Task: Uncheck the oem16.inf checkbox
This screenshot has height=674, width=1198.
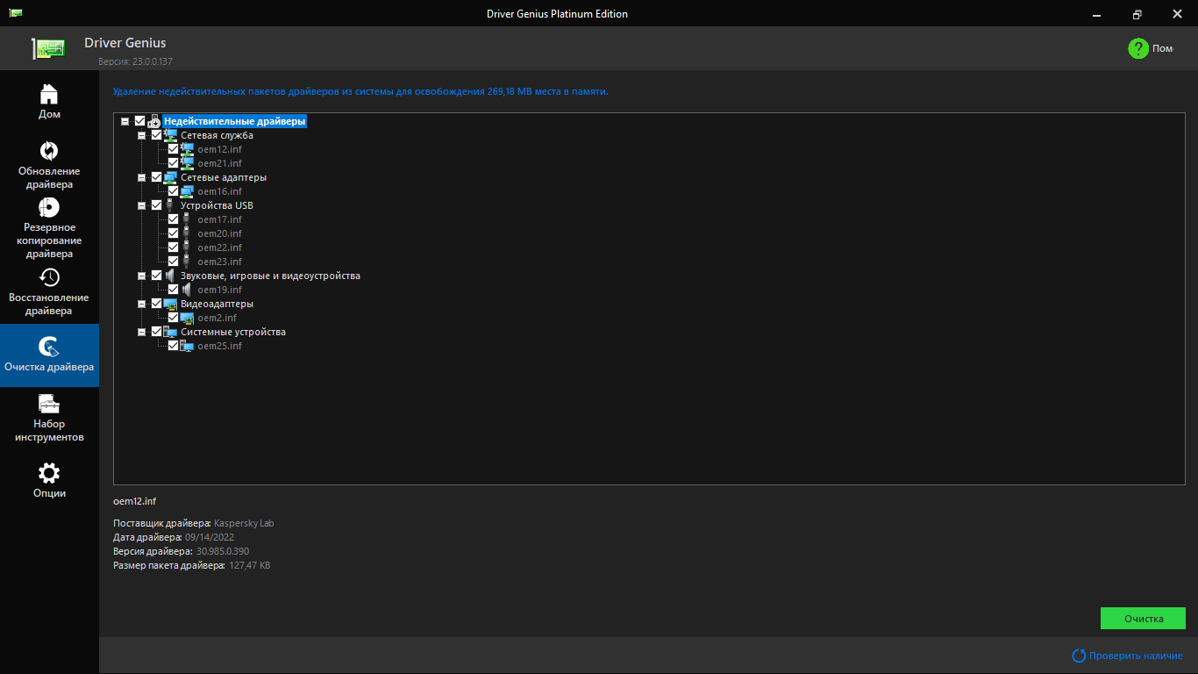Action: click(173, 191)
